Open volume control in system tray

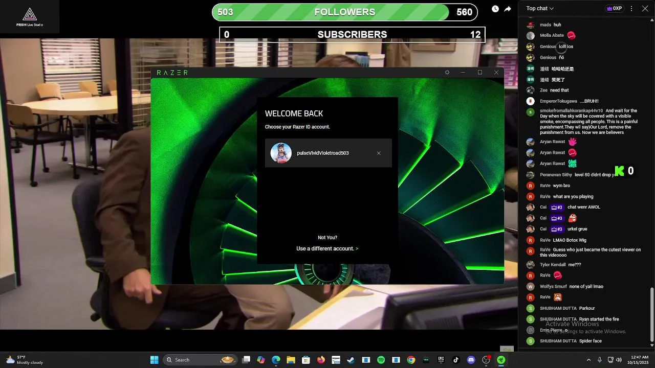[619, 360]
